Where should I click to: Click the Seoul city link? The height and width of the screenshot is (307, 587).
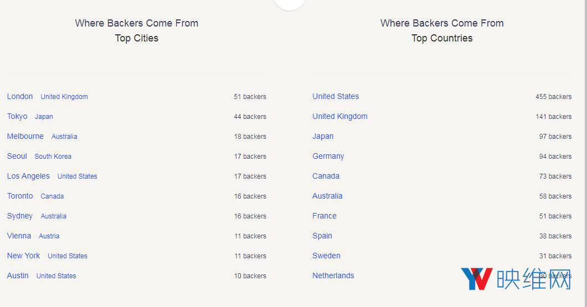point(17,156)
